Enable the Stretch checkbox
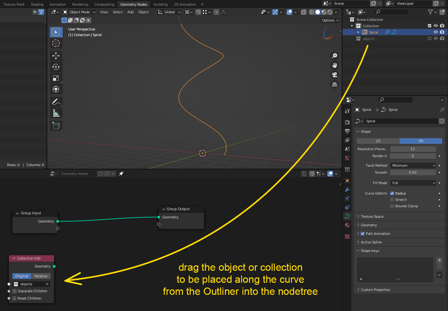The width and height of the screenshot is (448, 311). [392, 199]
